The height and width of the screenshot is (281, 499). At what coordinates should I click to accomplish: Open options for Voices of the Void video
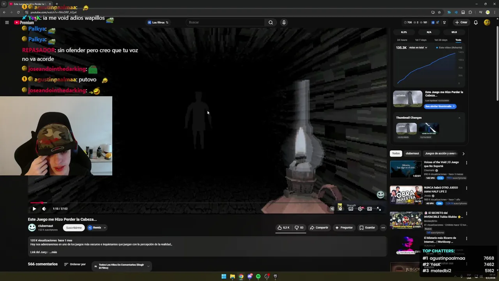(467, 163)
